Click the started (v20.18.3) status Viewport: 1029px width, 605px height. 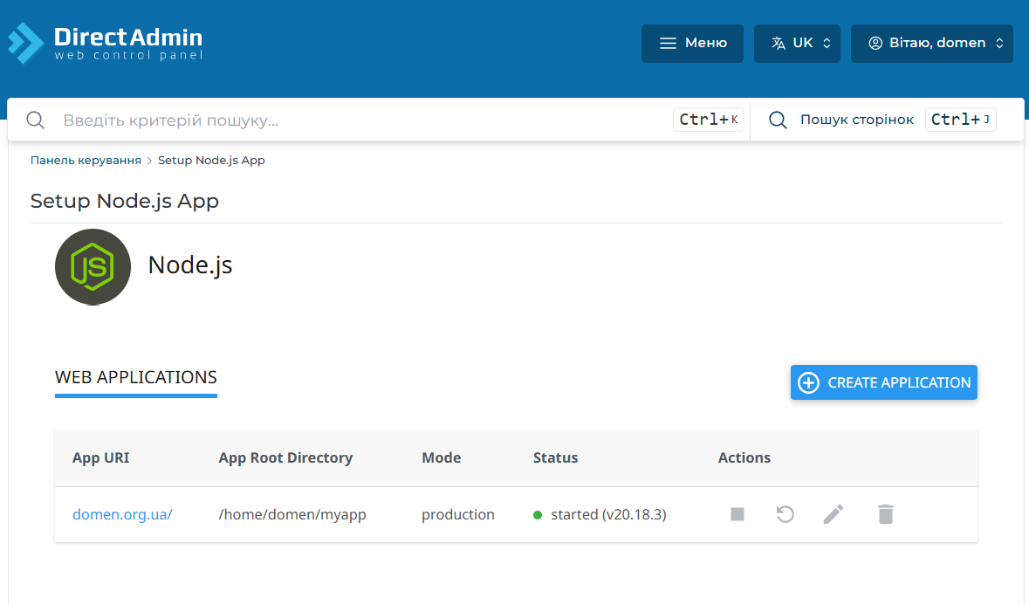pyautogui.click(x=600, y=514)
